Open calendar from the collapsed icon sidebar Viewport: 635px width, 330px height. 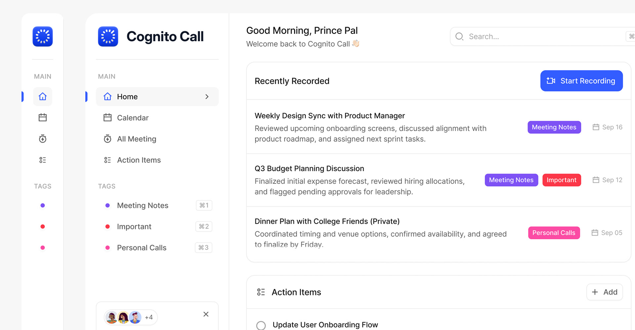coord(43,117)
